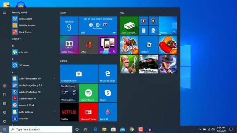
Task: Click the Windows Start button
Action: (x=4, y=129)
